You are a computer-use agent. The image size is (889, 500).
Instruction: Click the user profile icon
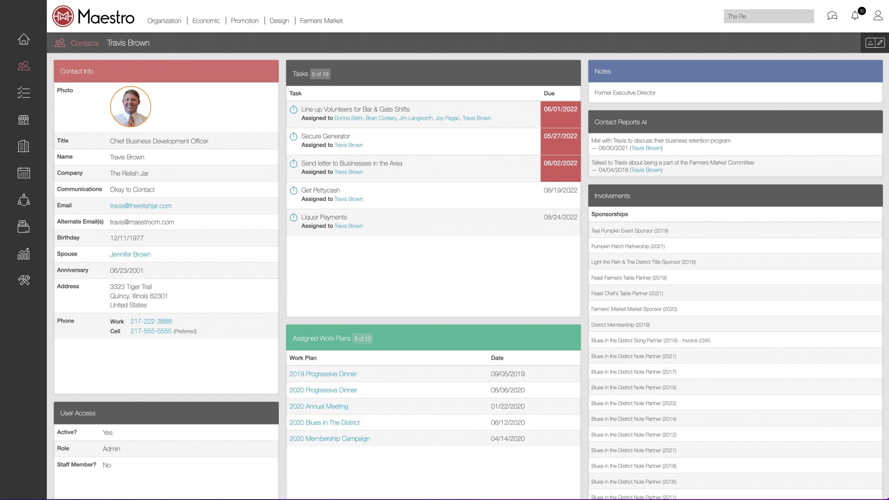[x=878, y=16]
